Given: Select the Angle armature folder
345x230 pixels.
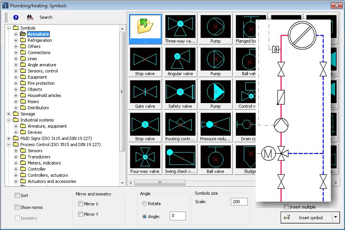Looking at the screenshot, I should click(42, 65).
